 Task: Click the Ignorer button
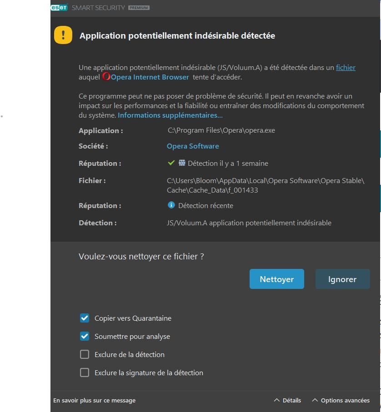[342, 279]
